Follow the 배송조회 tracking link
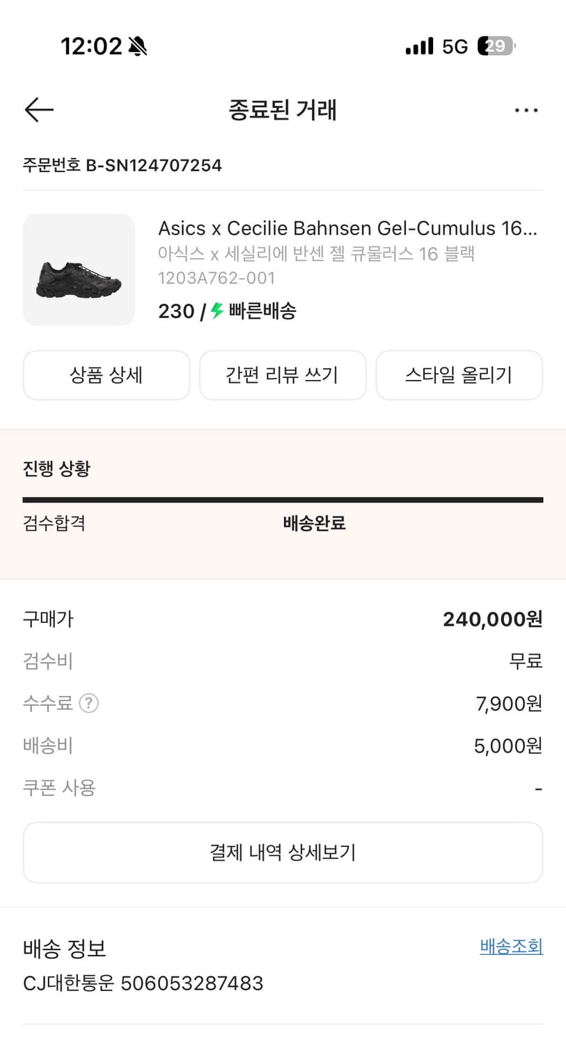The image size is (566, 1044). [511, 947]
